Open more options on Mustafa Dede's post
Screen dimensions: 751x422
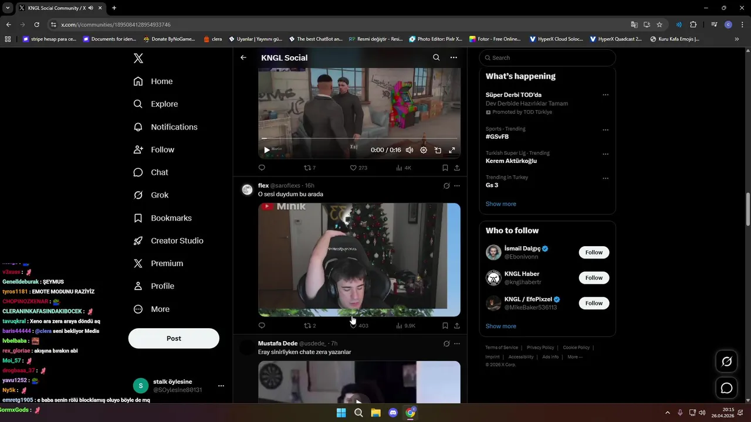coord(457,343)
